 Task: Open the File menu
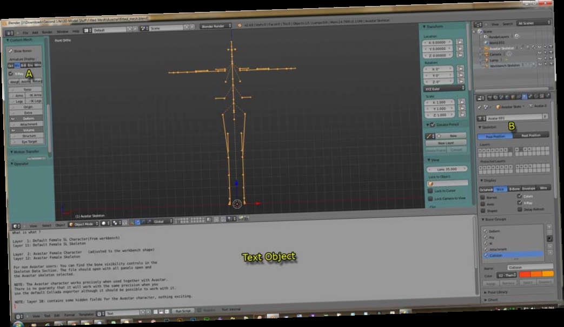(25, 33)
